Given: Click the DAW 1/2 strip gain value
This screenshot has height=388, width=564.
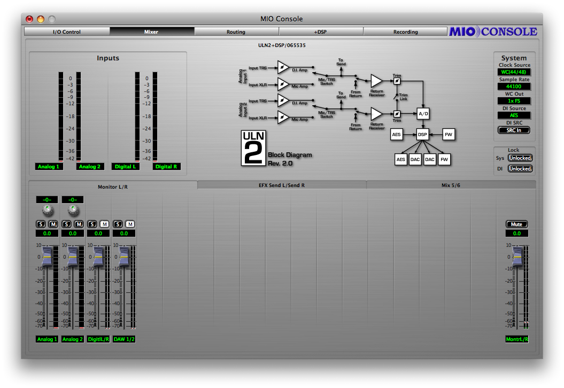Looking at the screenshot, I should click(123, 234).
